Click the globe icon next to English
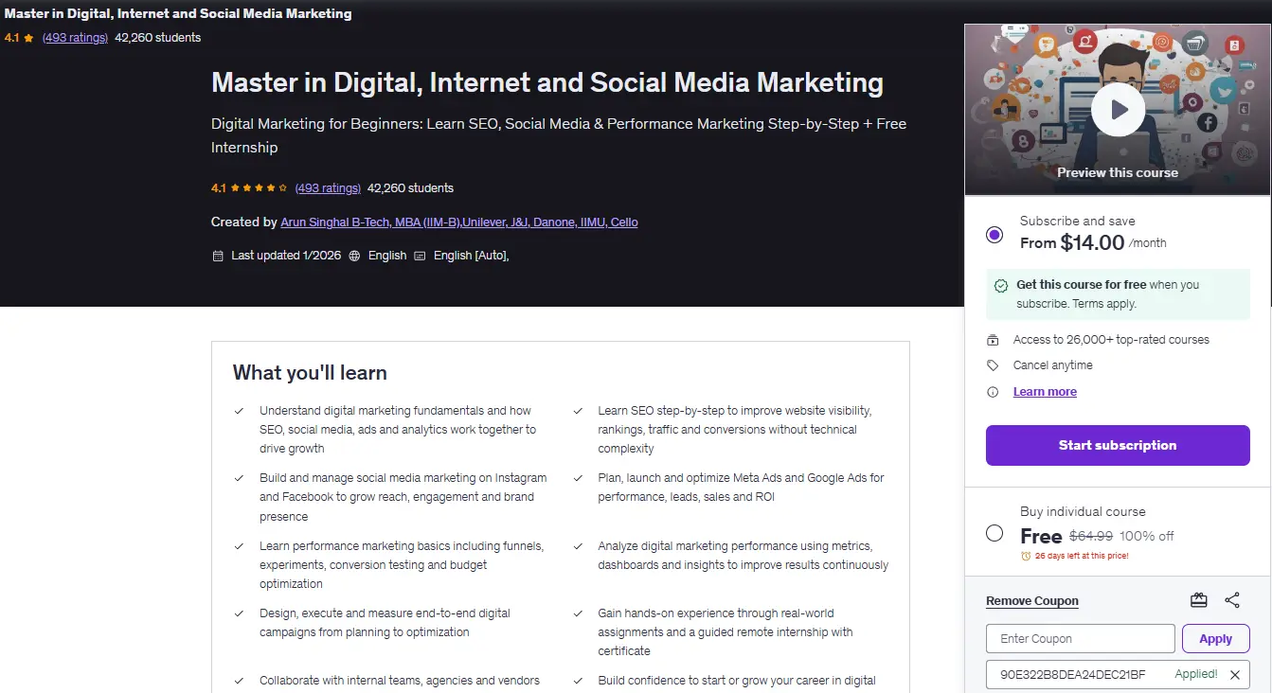 click(x=354, y=256)
